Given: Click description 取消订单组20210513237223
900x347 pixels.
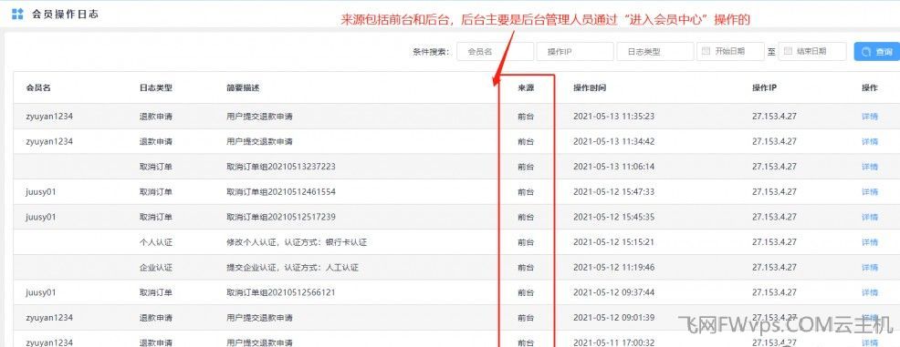Looking at the screenshot, I should click(x=280, y=167).
